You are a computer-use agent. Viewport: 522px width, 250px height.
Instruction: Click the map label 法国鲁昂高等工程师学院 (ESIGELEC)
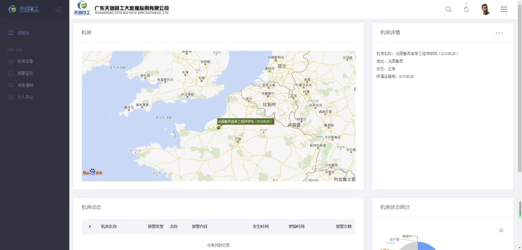point(245,121)
